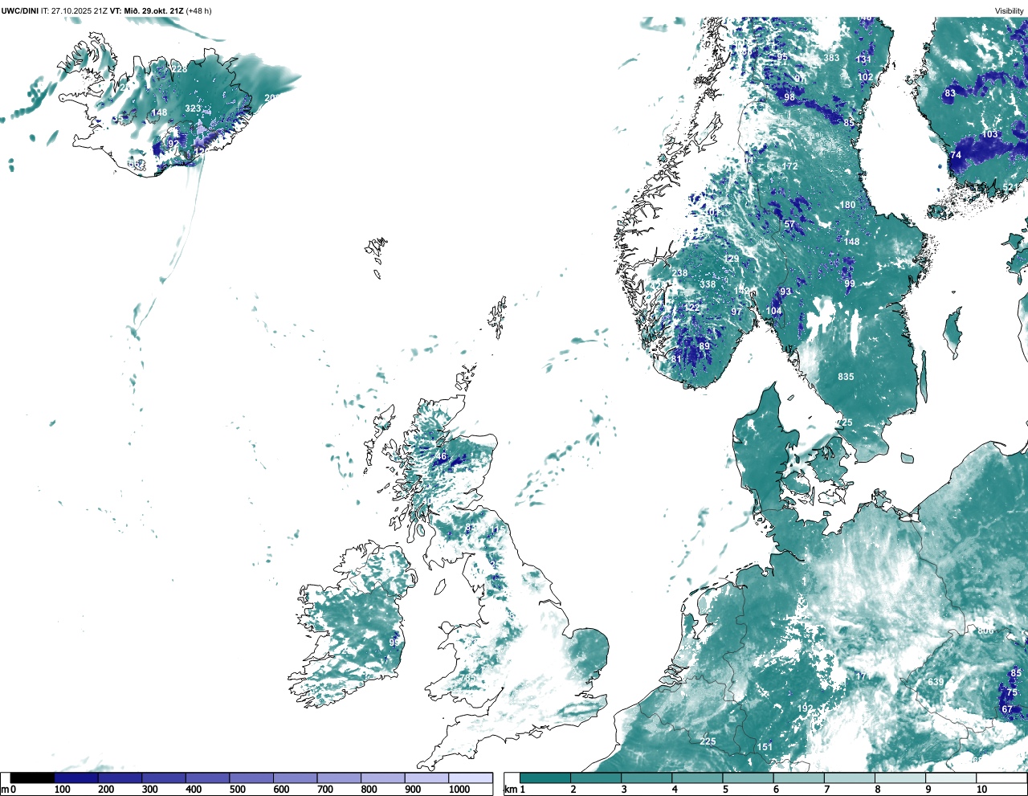
Task: Select the 700–800 m lavender swatch
Action: pos(339,778)
